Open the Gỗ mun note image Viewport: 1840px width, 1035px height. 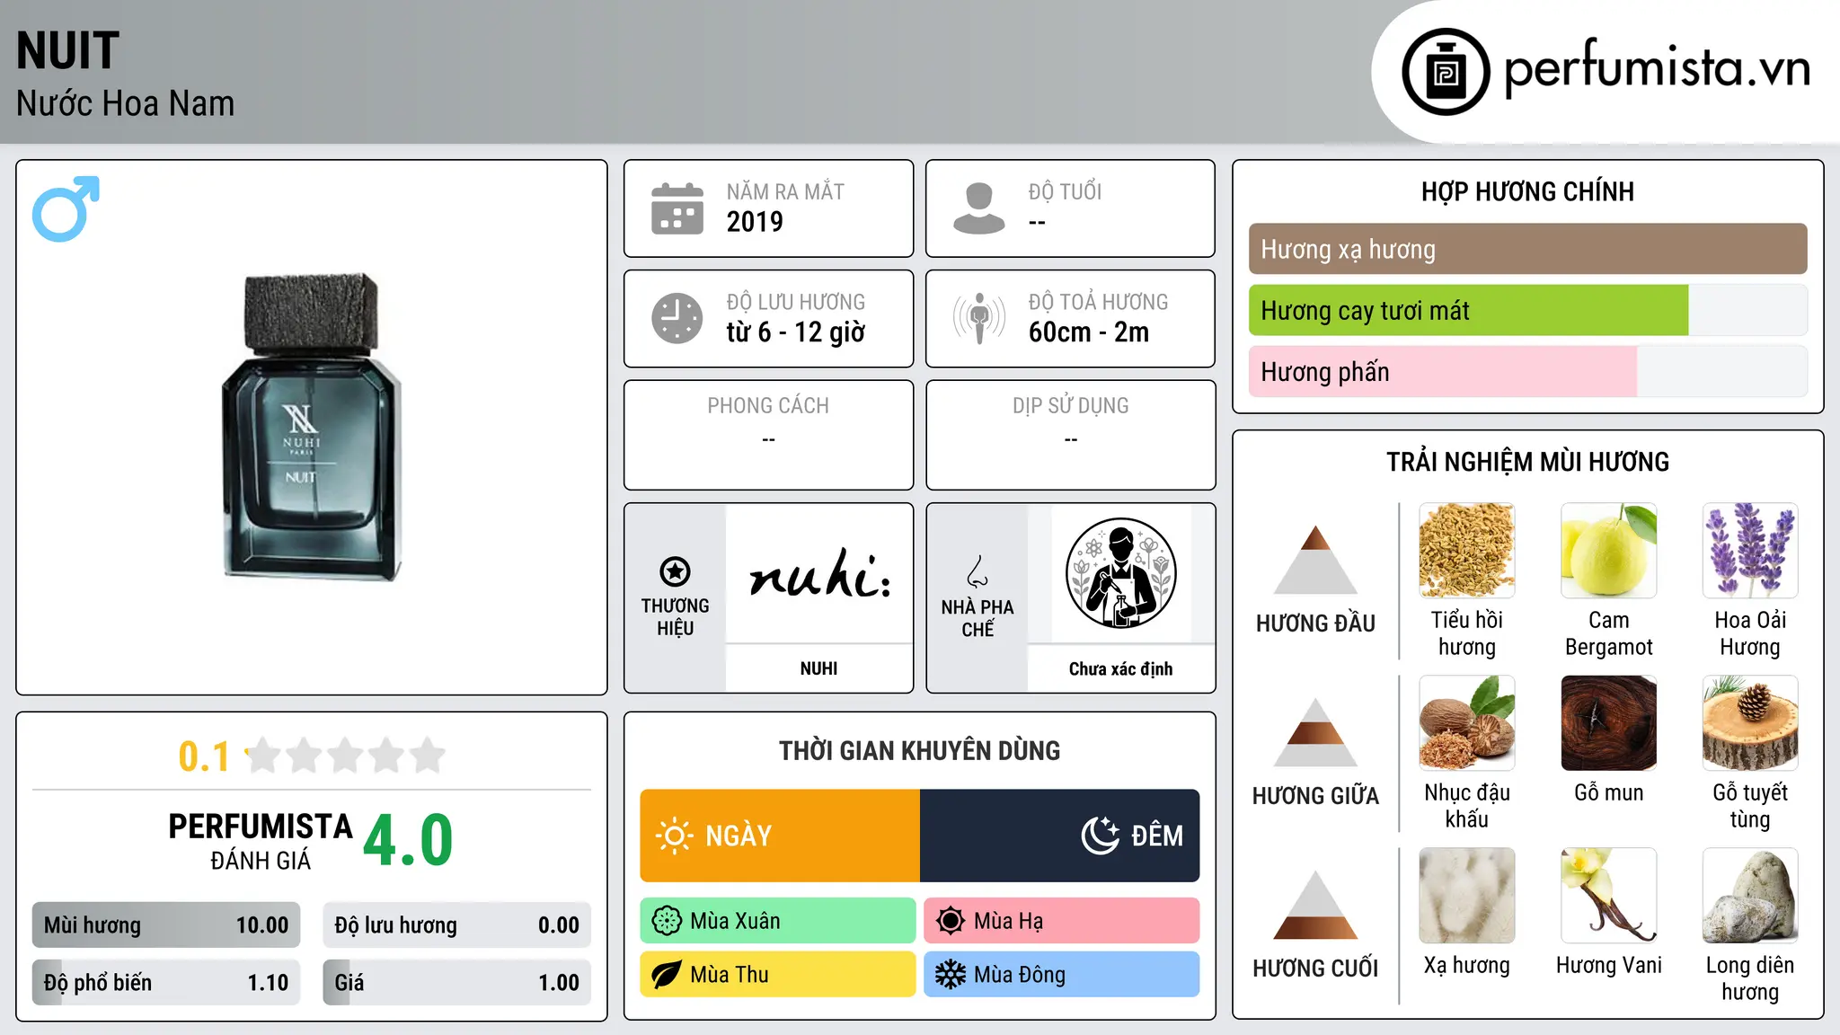point(1608,723)
